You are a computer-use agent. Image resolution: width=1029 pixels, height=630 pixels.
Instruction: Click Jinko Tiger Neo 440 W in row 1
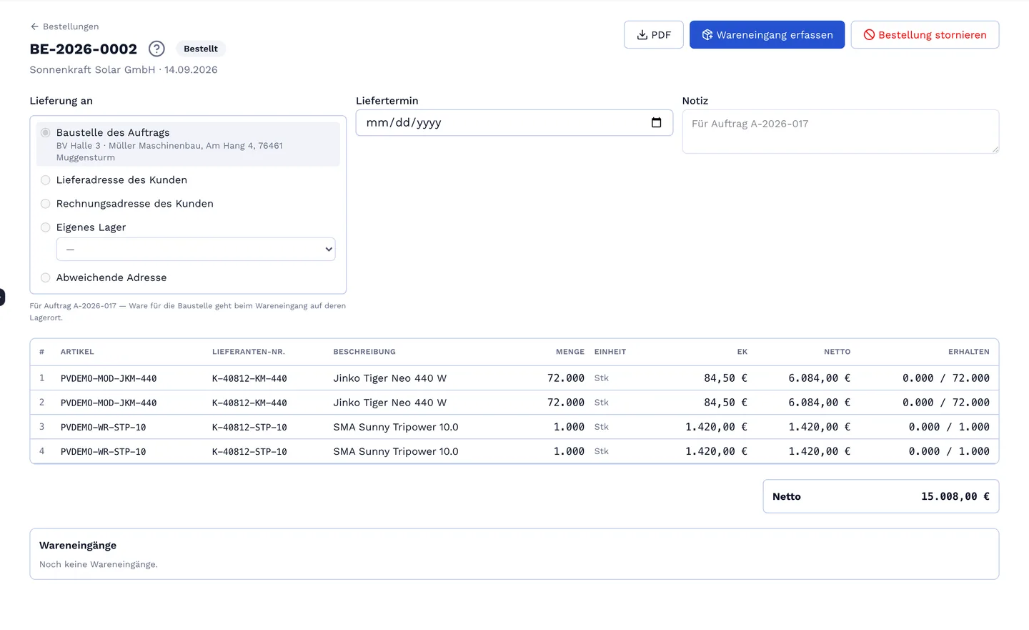click(390, 378)
